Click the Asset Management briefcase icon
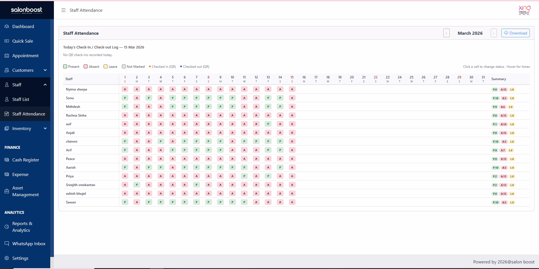Screen dimensions: 539x269 click(7, 191)
